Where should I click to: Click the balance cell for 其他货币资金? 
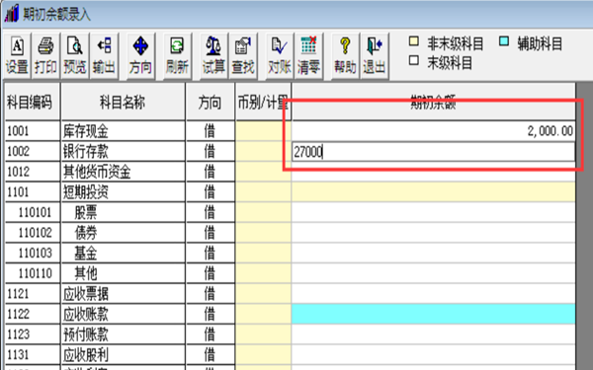pyautogui.click(x=434, y=172)
